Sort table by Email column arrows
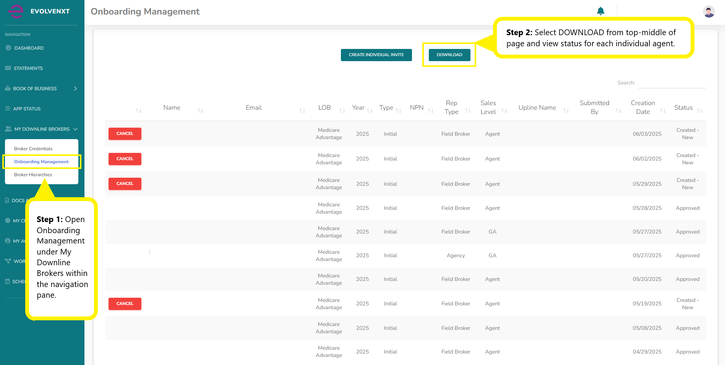 pyautogui.click(x=302, y=110)
